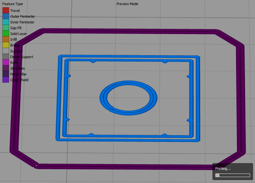Select the Outer Perimeter blue swatch
The height and width of the screenshot is (183, 255).
[x=6, y=16]
